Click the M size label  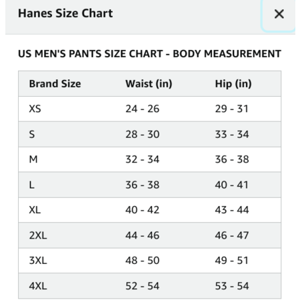pyautogui.click(x=33, y=159)
